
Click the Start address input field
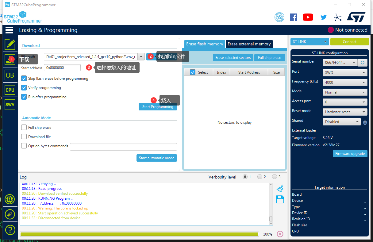click(62, 68)
